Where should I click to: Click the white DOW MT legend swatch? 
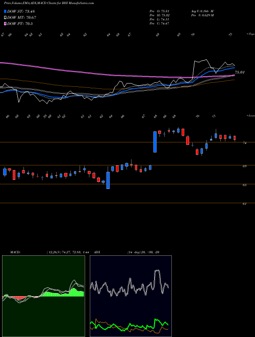point(6,18)
